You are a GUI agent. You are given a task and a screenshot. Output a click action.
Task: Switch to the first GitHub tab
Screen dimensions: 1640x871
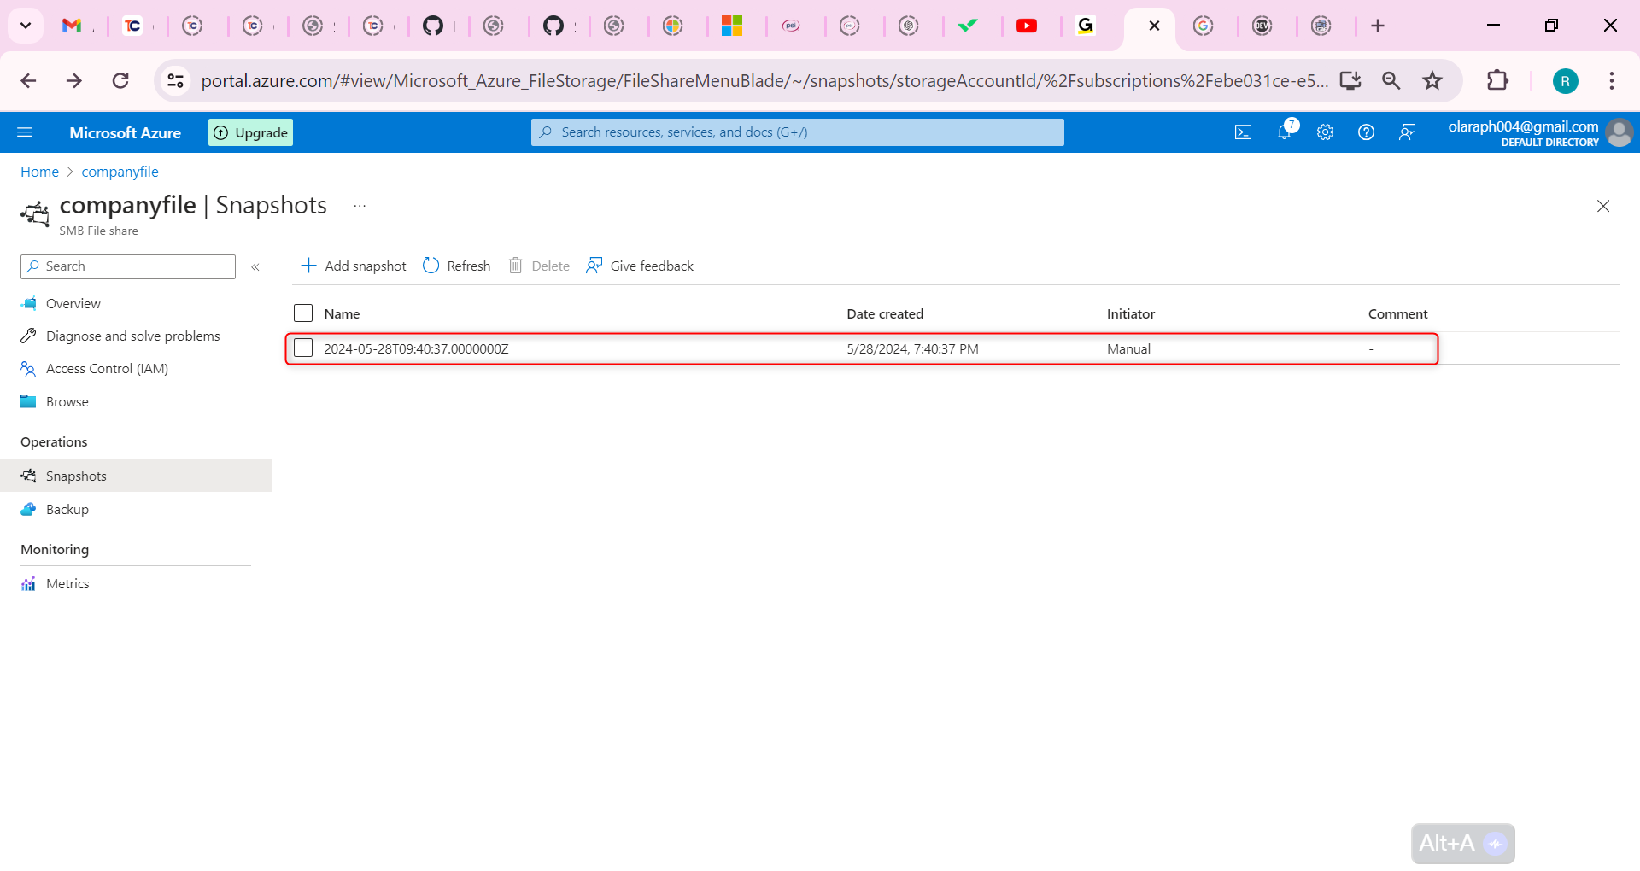(433, 26)
